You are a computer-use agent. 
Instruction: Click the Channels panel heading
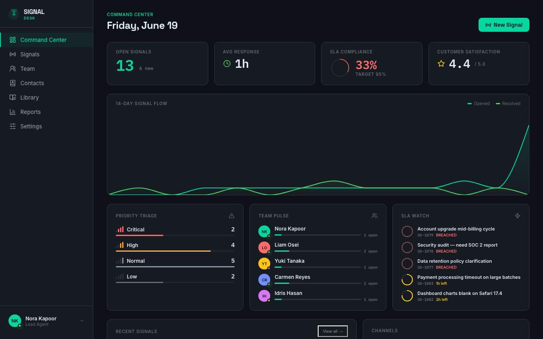(385, 331)
